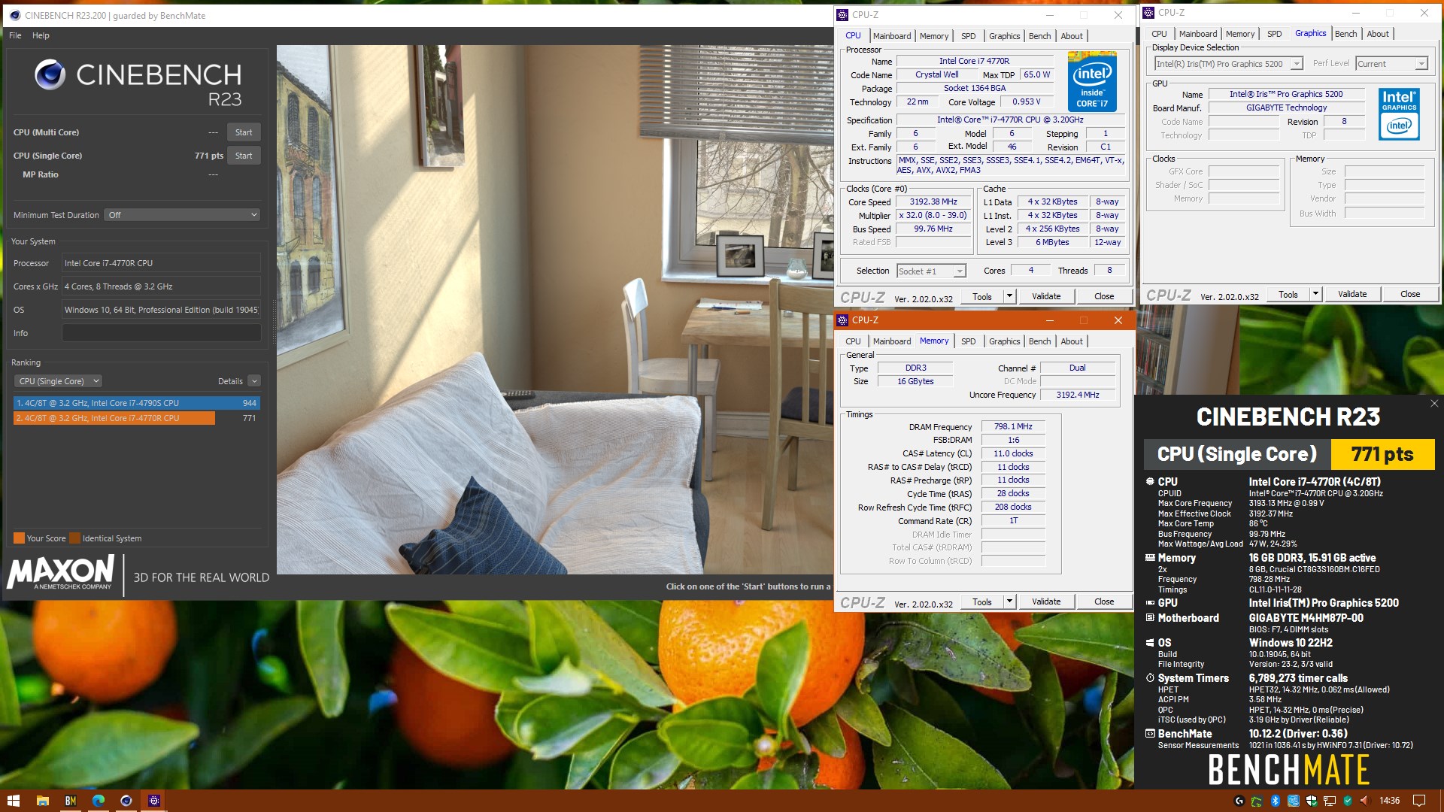Select Bench tab in Graphics CPU-Z window
This screenshot has width=1444, height=812.
point(1346,34)
